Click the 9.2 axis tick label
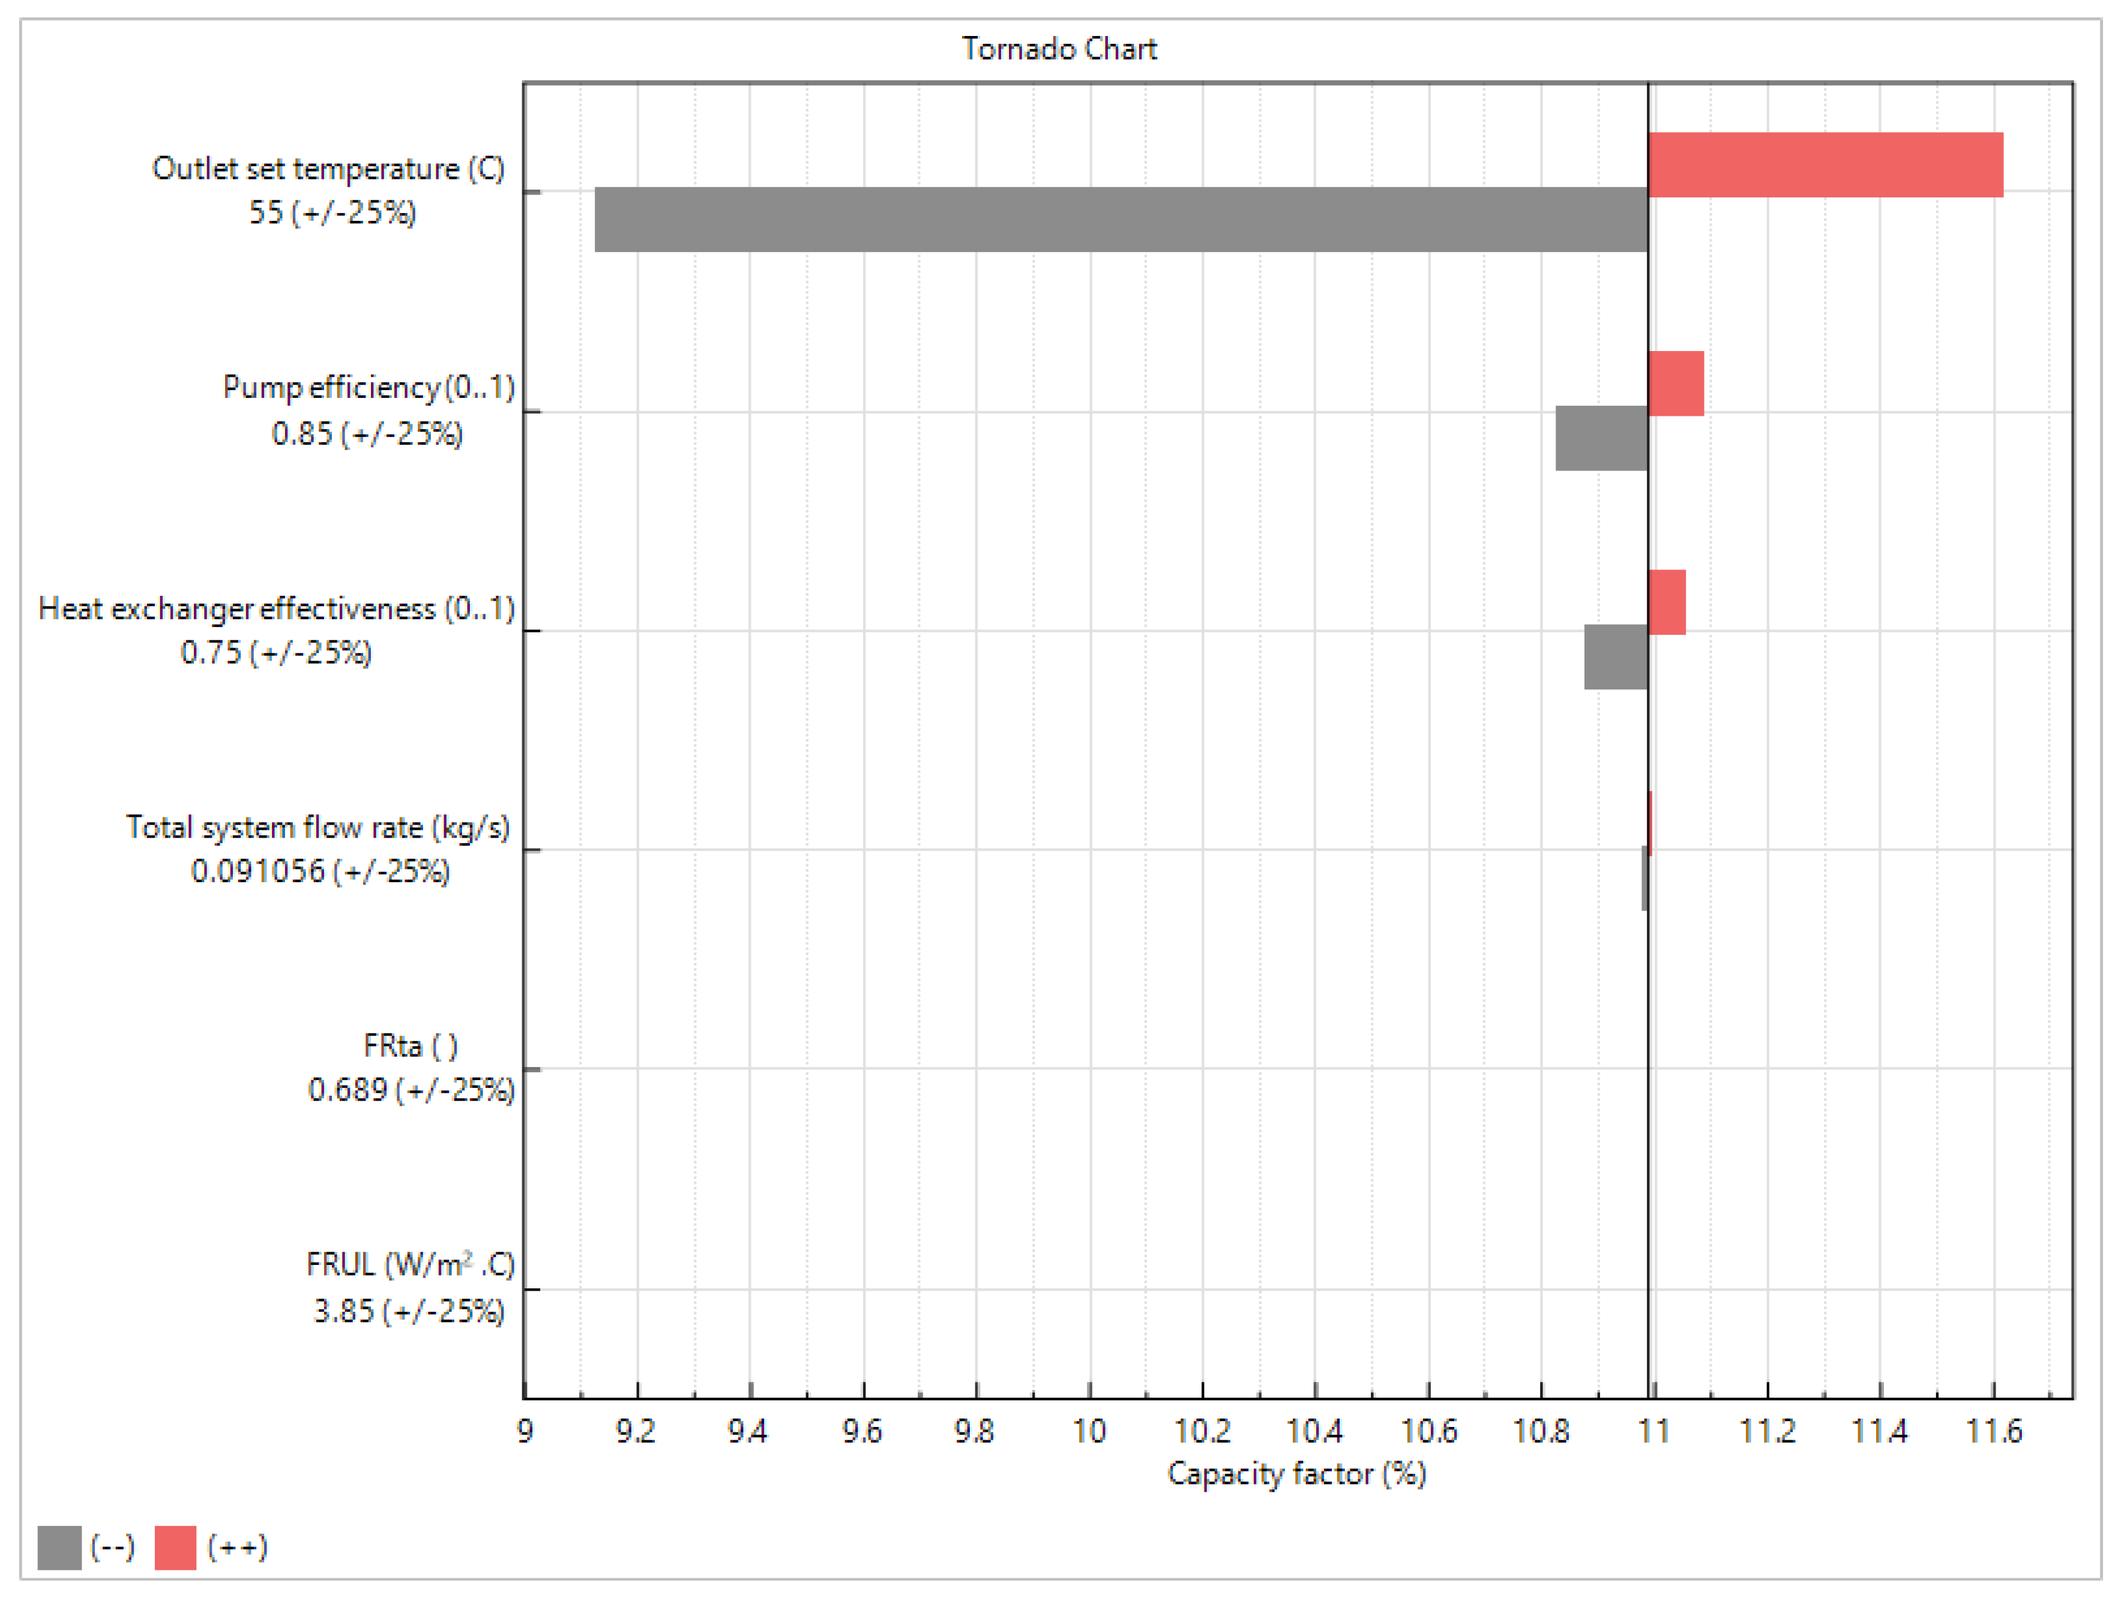Viewport: 2121px width, 1598px height. tap(636, 1431)
